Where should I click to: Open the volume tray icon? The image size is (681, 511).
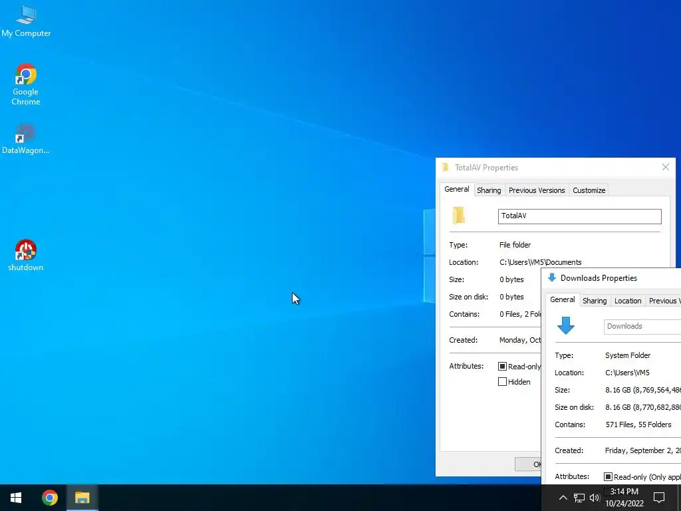tap(595, 498)
